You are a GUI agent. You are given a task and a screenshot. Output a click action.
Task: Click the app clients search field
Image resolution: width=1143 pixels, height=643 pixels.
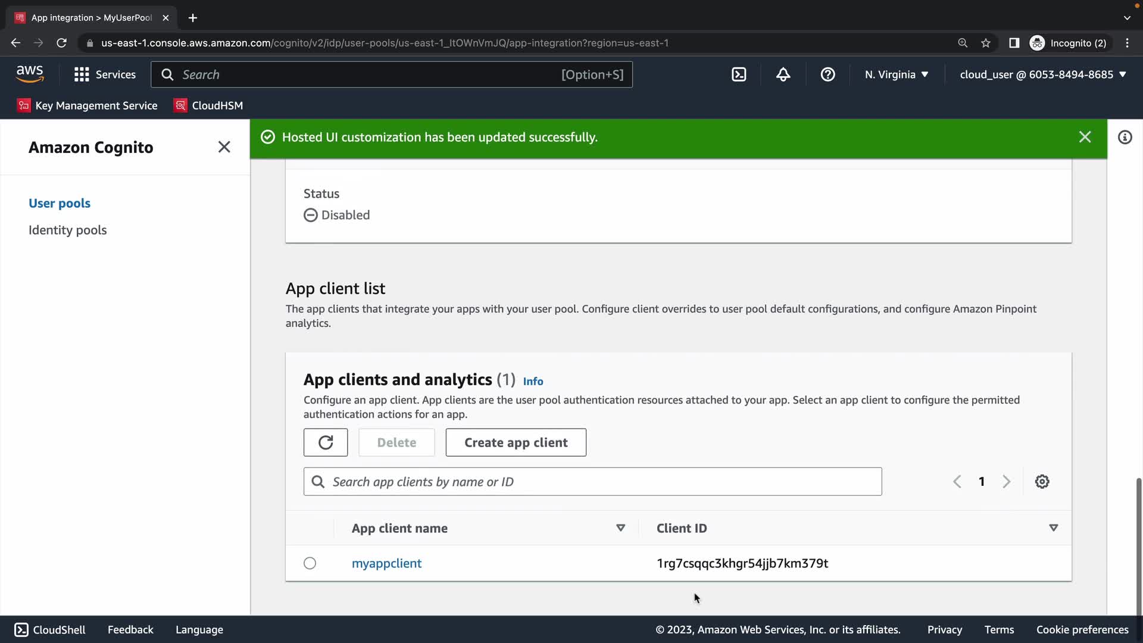(x=592, y=482)
